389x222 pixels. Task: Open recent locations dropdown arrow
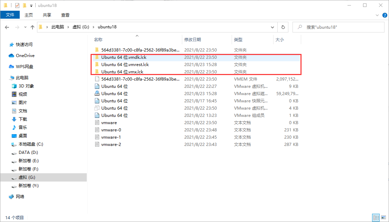click(x=25, y=27)
